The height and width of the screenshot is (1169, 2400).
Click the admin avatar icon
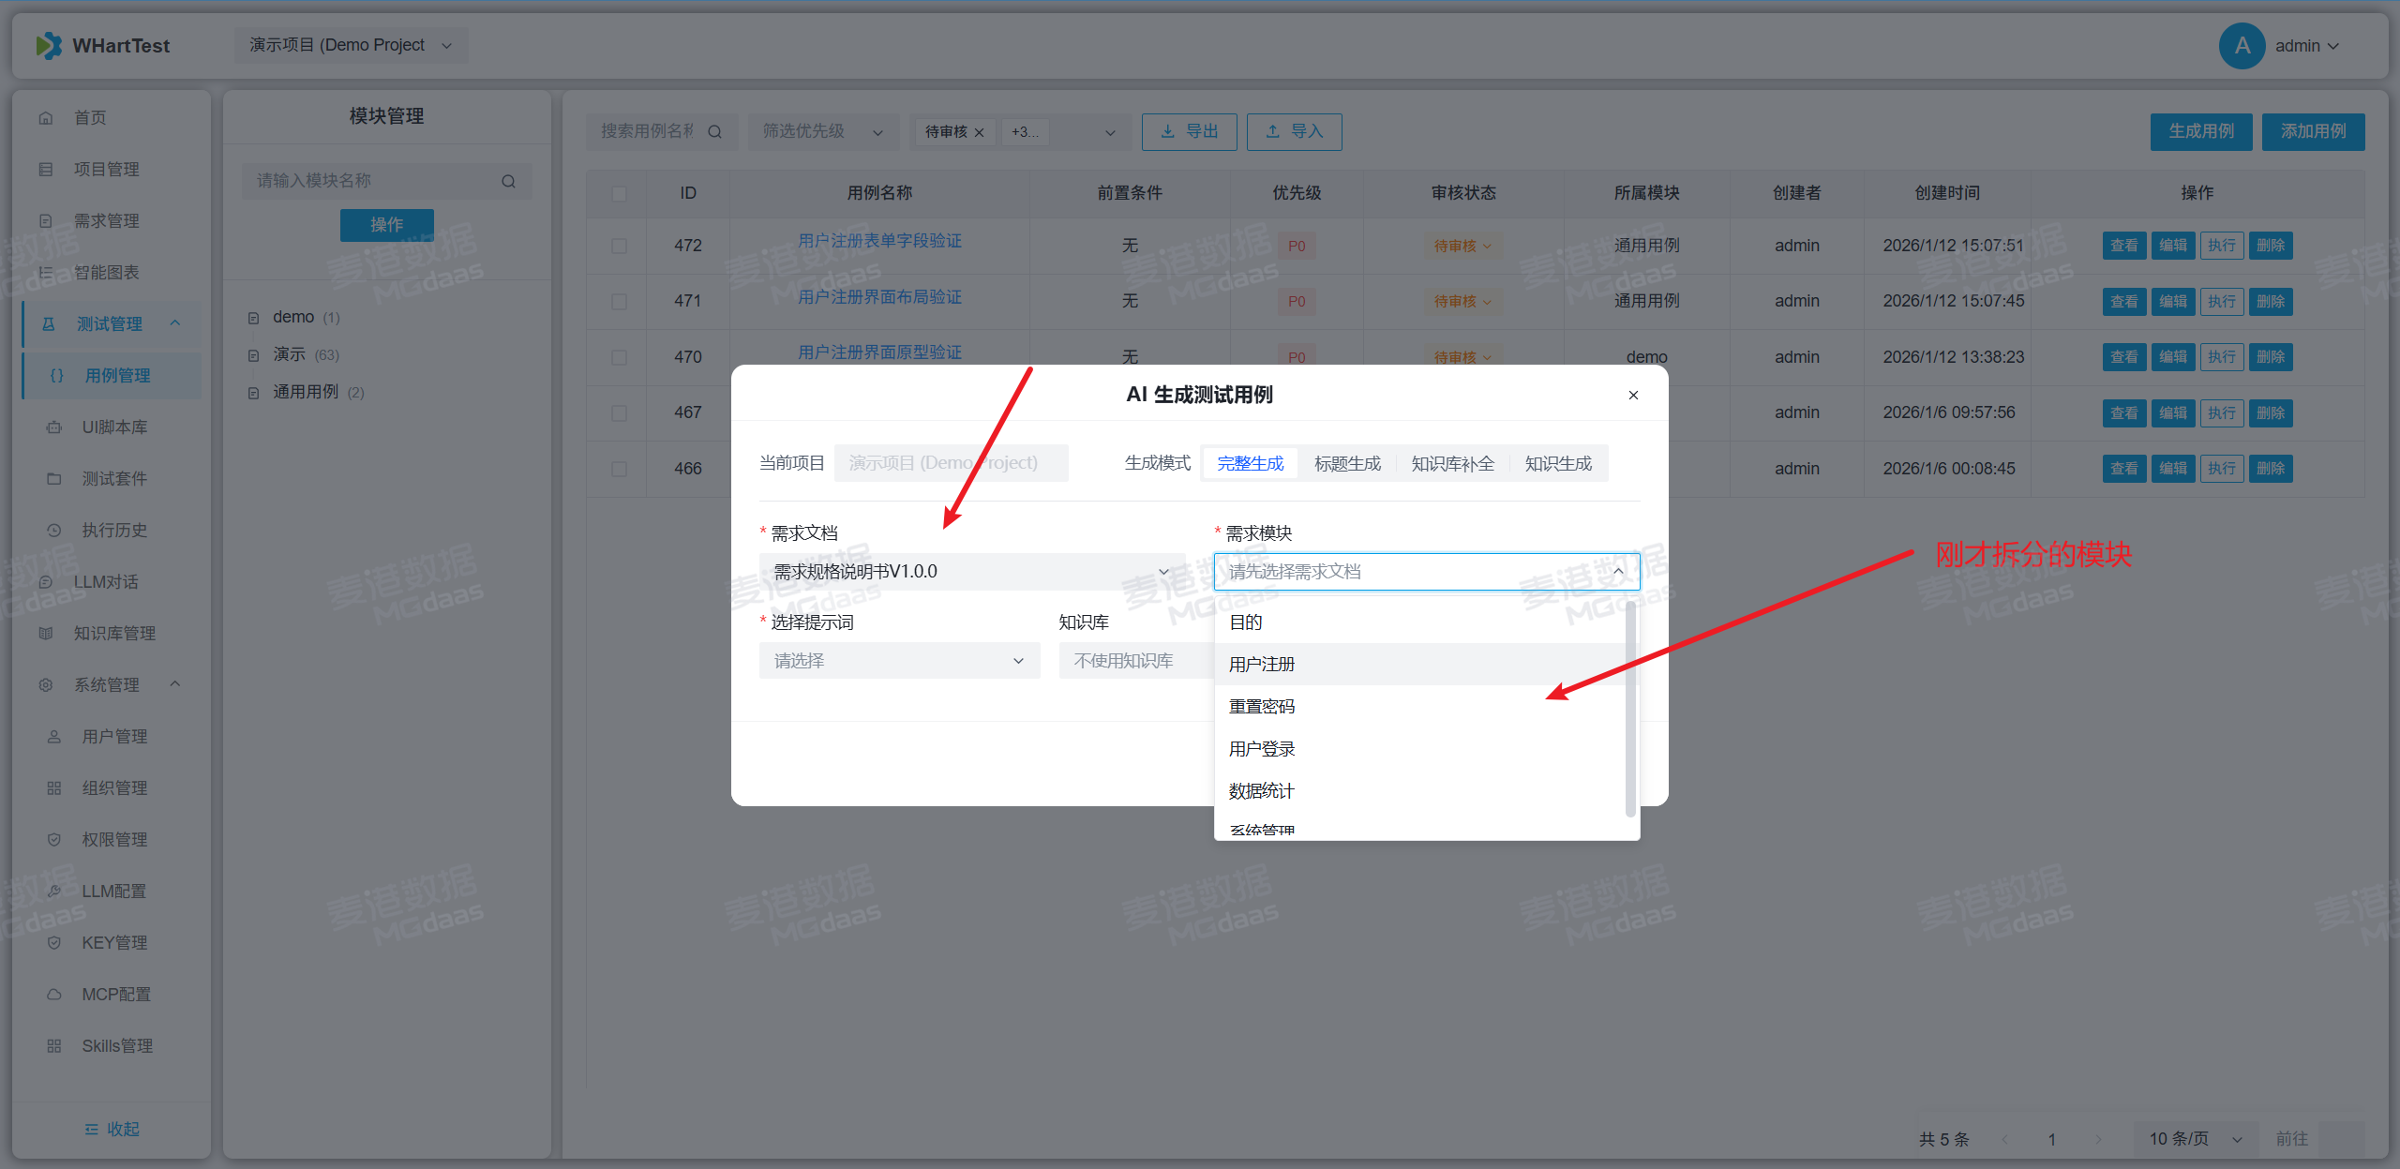coord(2242,46)
